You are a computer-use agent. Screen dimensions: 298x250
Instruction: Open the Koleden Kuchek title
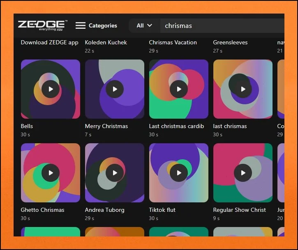(x=106, y=42)
